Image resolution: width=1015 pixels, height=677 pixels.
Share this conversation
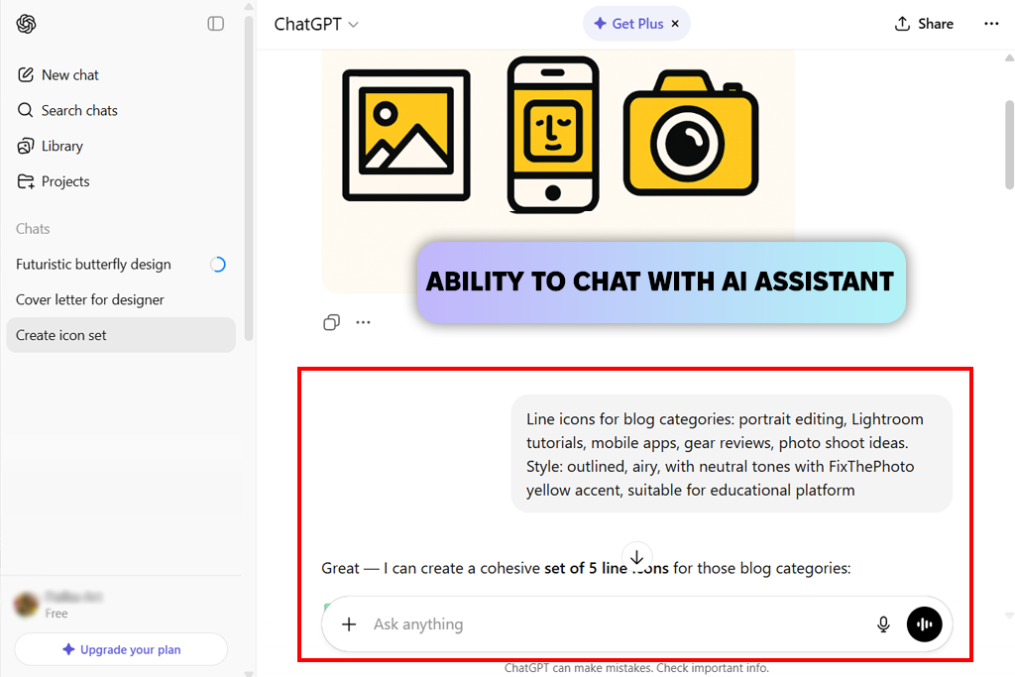click(x=924, y=24)
